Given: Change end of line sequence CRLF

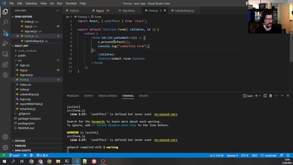Looking at the screenshot, I should click(x=255, y=155).
